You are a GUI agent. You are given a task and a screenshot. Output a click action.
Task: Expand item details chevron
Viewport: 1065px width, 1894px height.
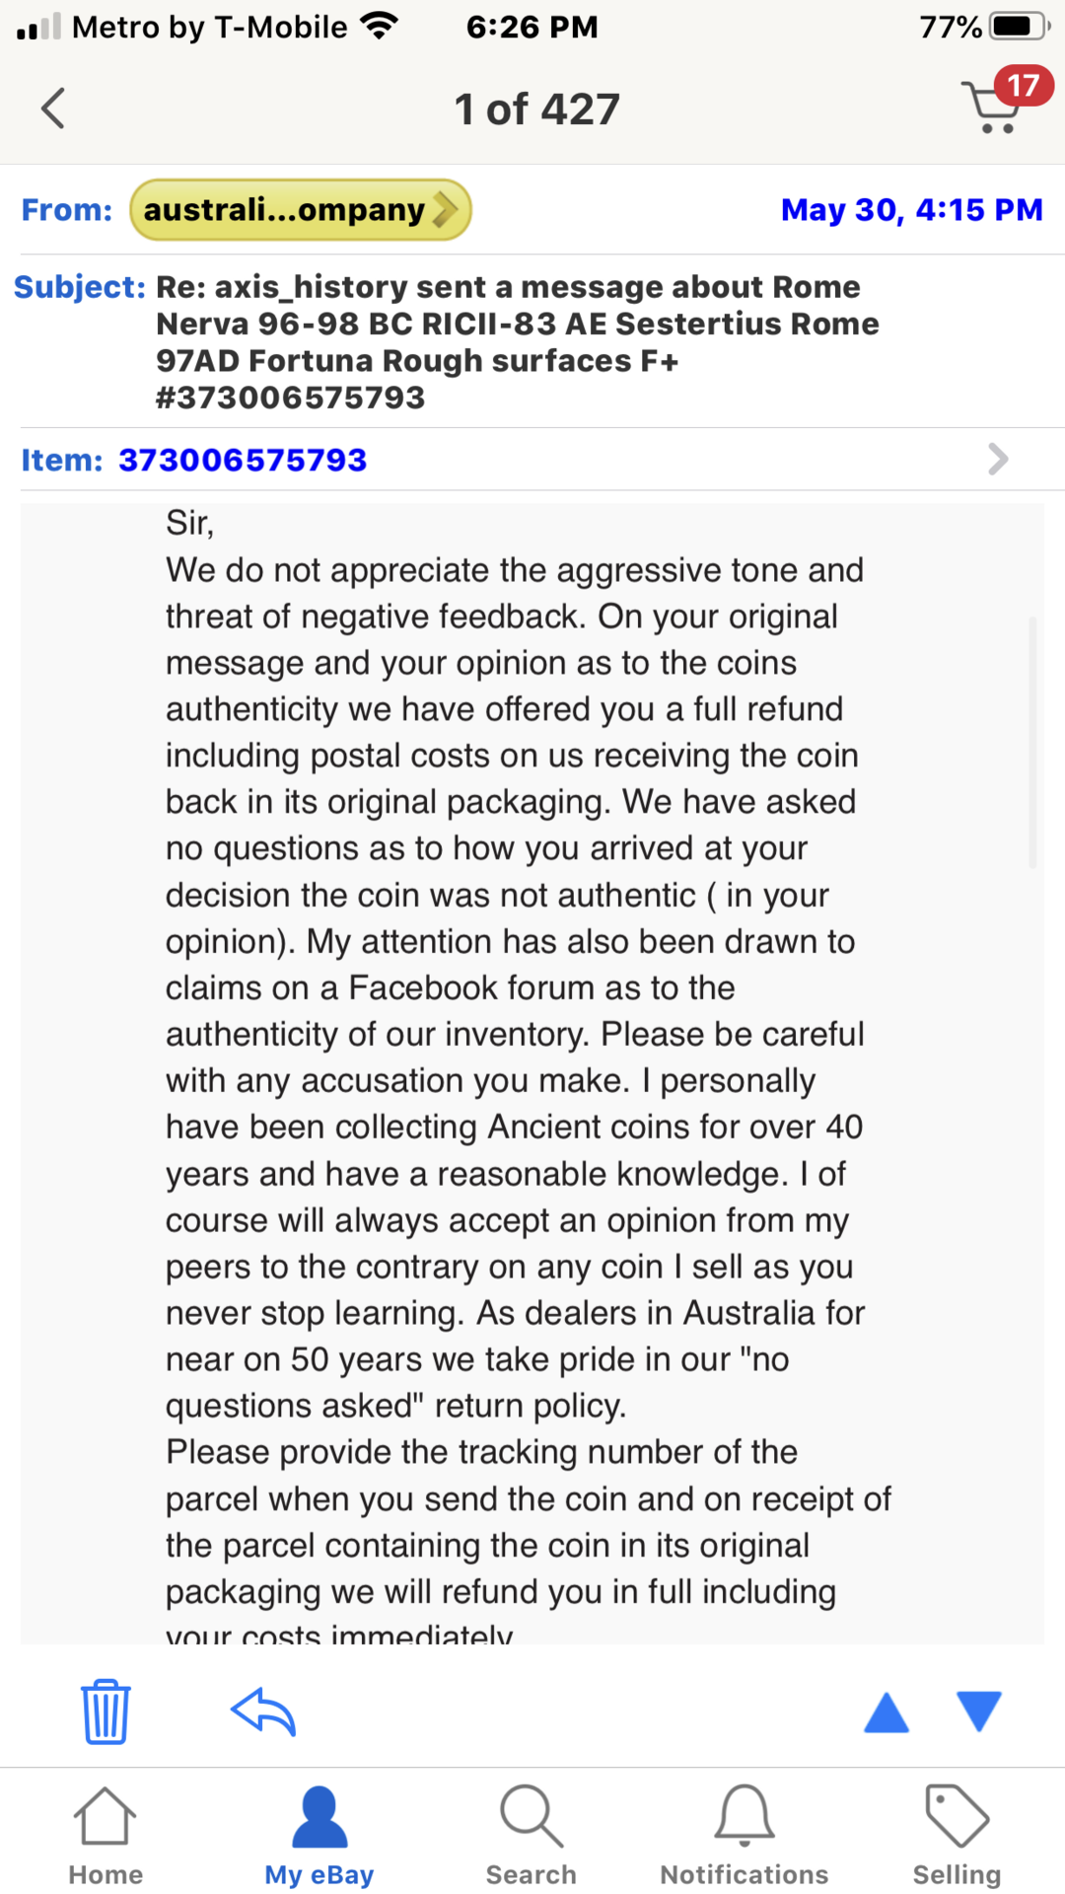pos(998,459)
